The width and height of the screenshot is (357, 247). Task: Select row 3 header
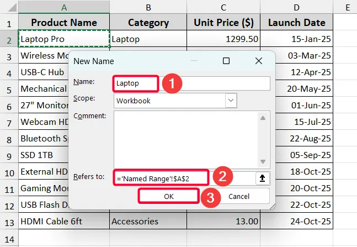coord(9,56)
